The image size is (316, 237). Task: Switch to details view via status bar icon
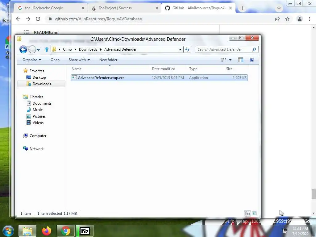248,213
